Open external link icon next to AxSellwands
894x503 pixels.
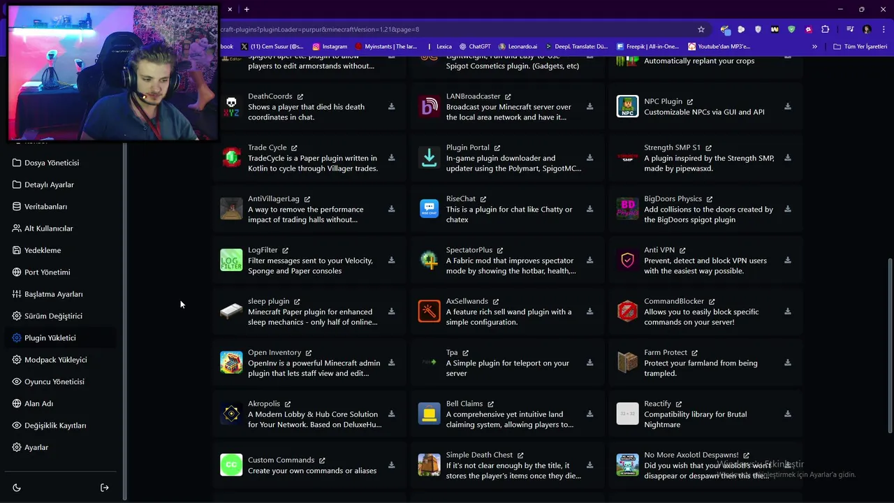(x=496, y=302)
